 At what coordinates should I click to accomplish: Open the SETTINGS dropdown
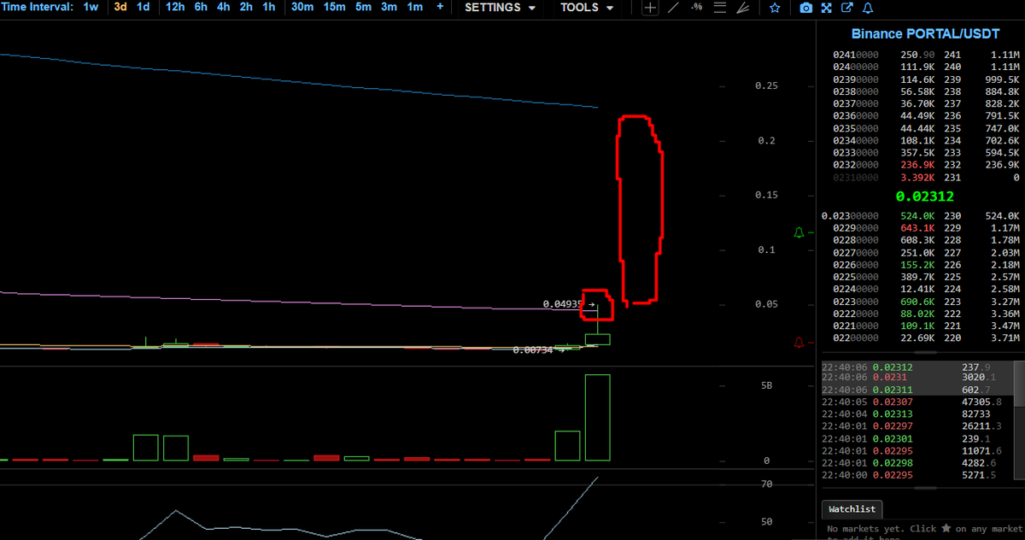[x=501, y=7]
